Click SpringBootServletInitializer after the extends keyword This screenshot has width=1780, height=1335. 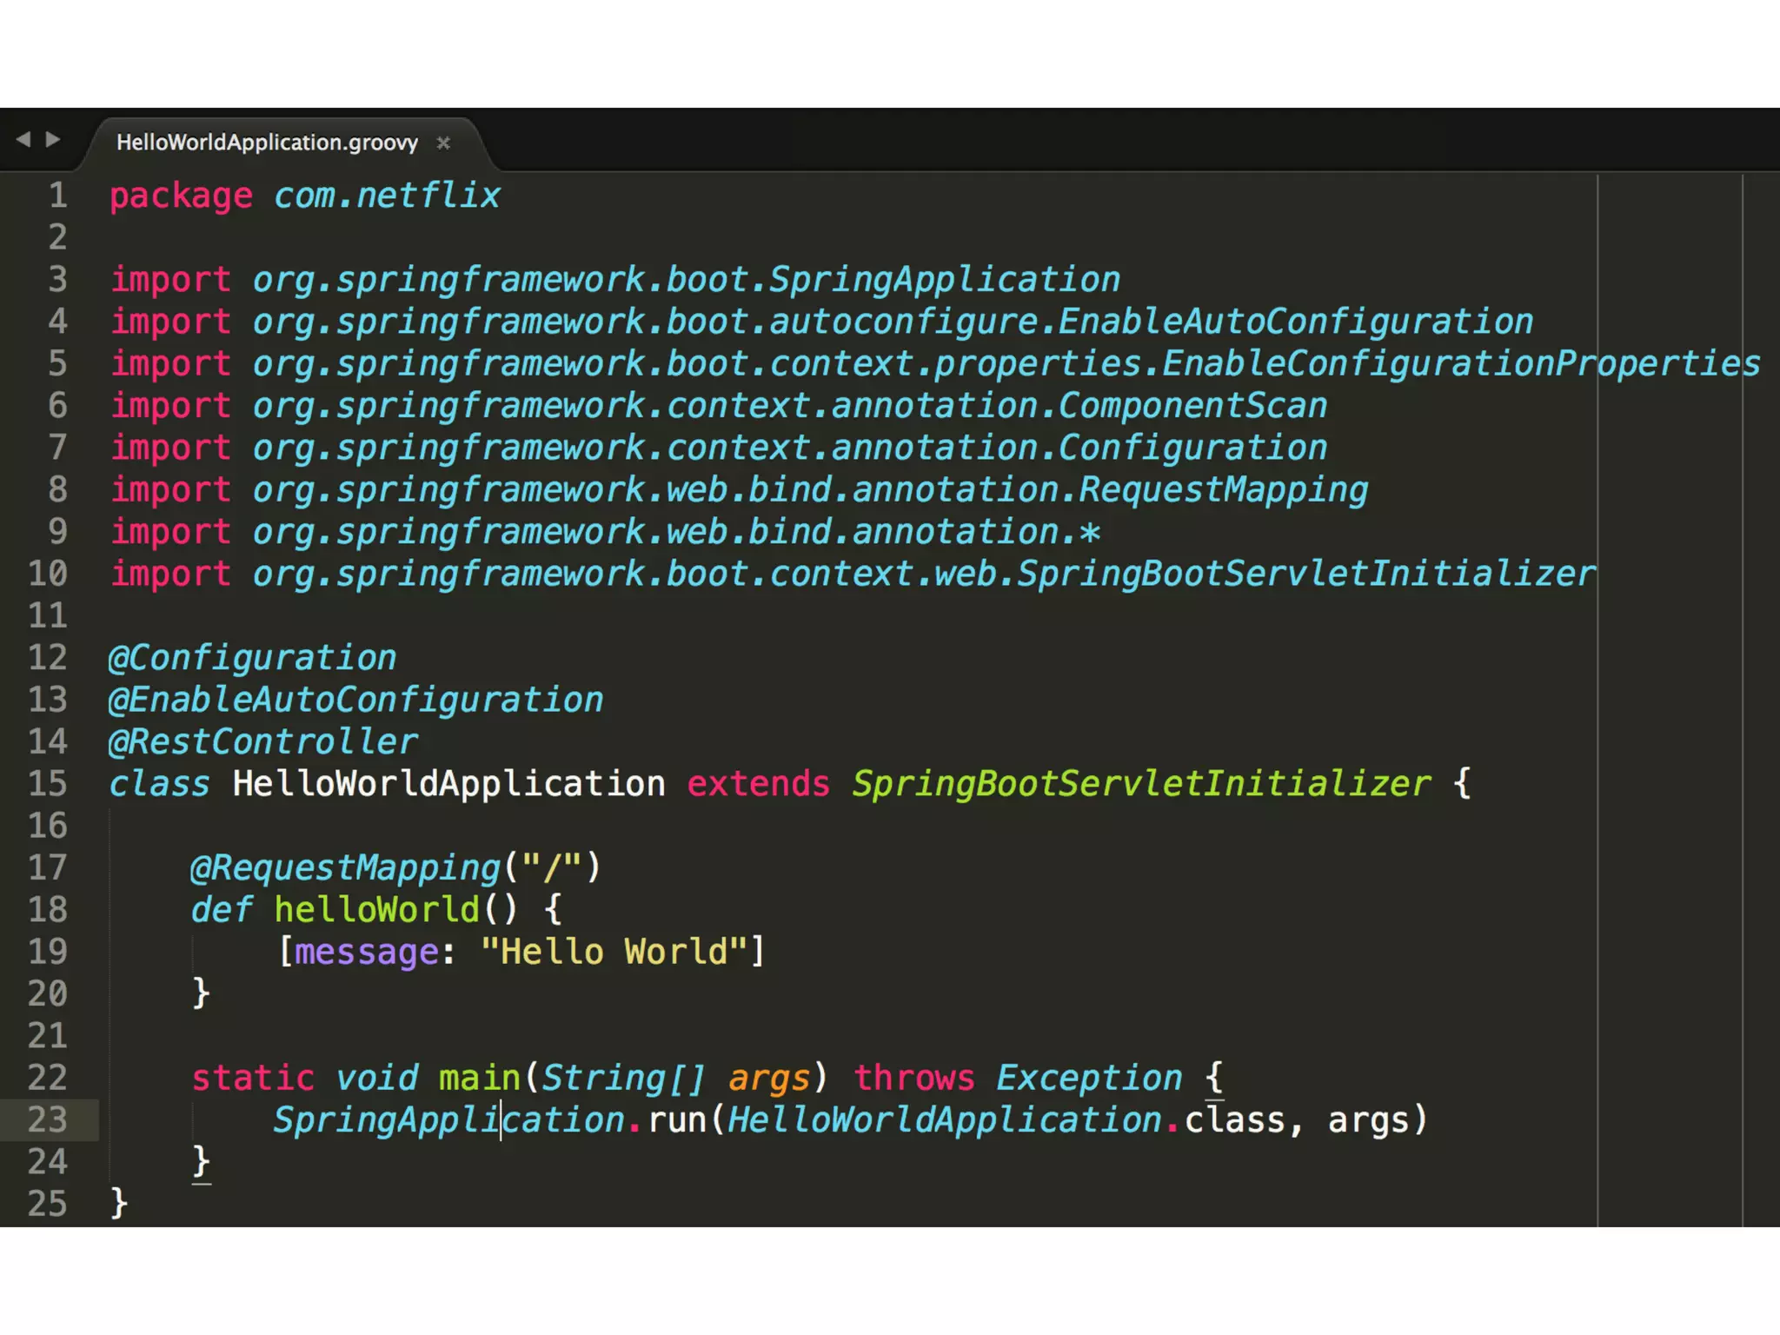pos(1140,784)
